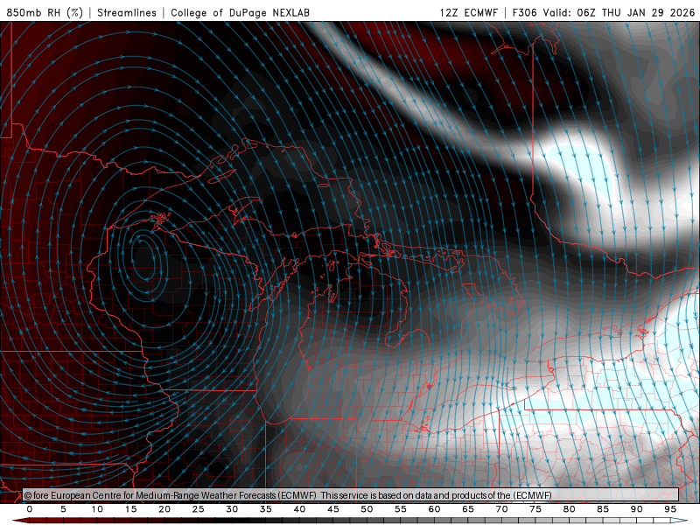Screen dimensions: 700x525
Task: Click the "20" value on the RH scale
Action: tap(164, 509)
